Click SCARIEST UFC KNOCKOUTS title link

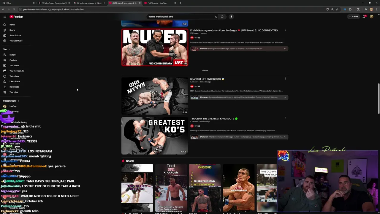(207, 79)
